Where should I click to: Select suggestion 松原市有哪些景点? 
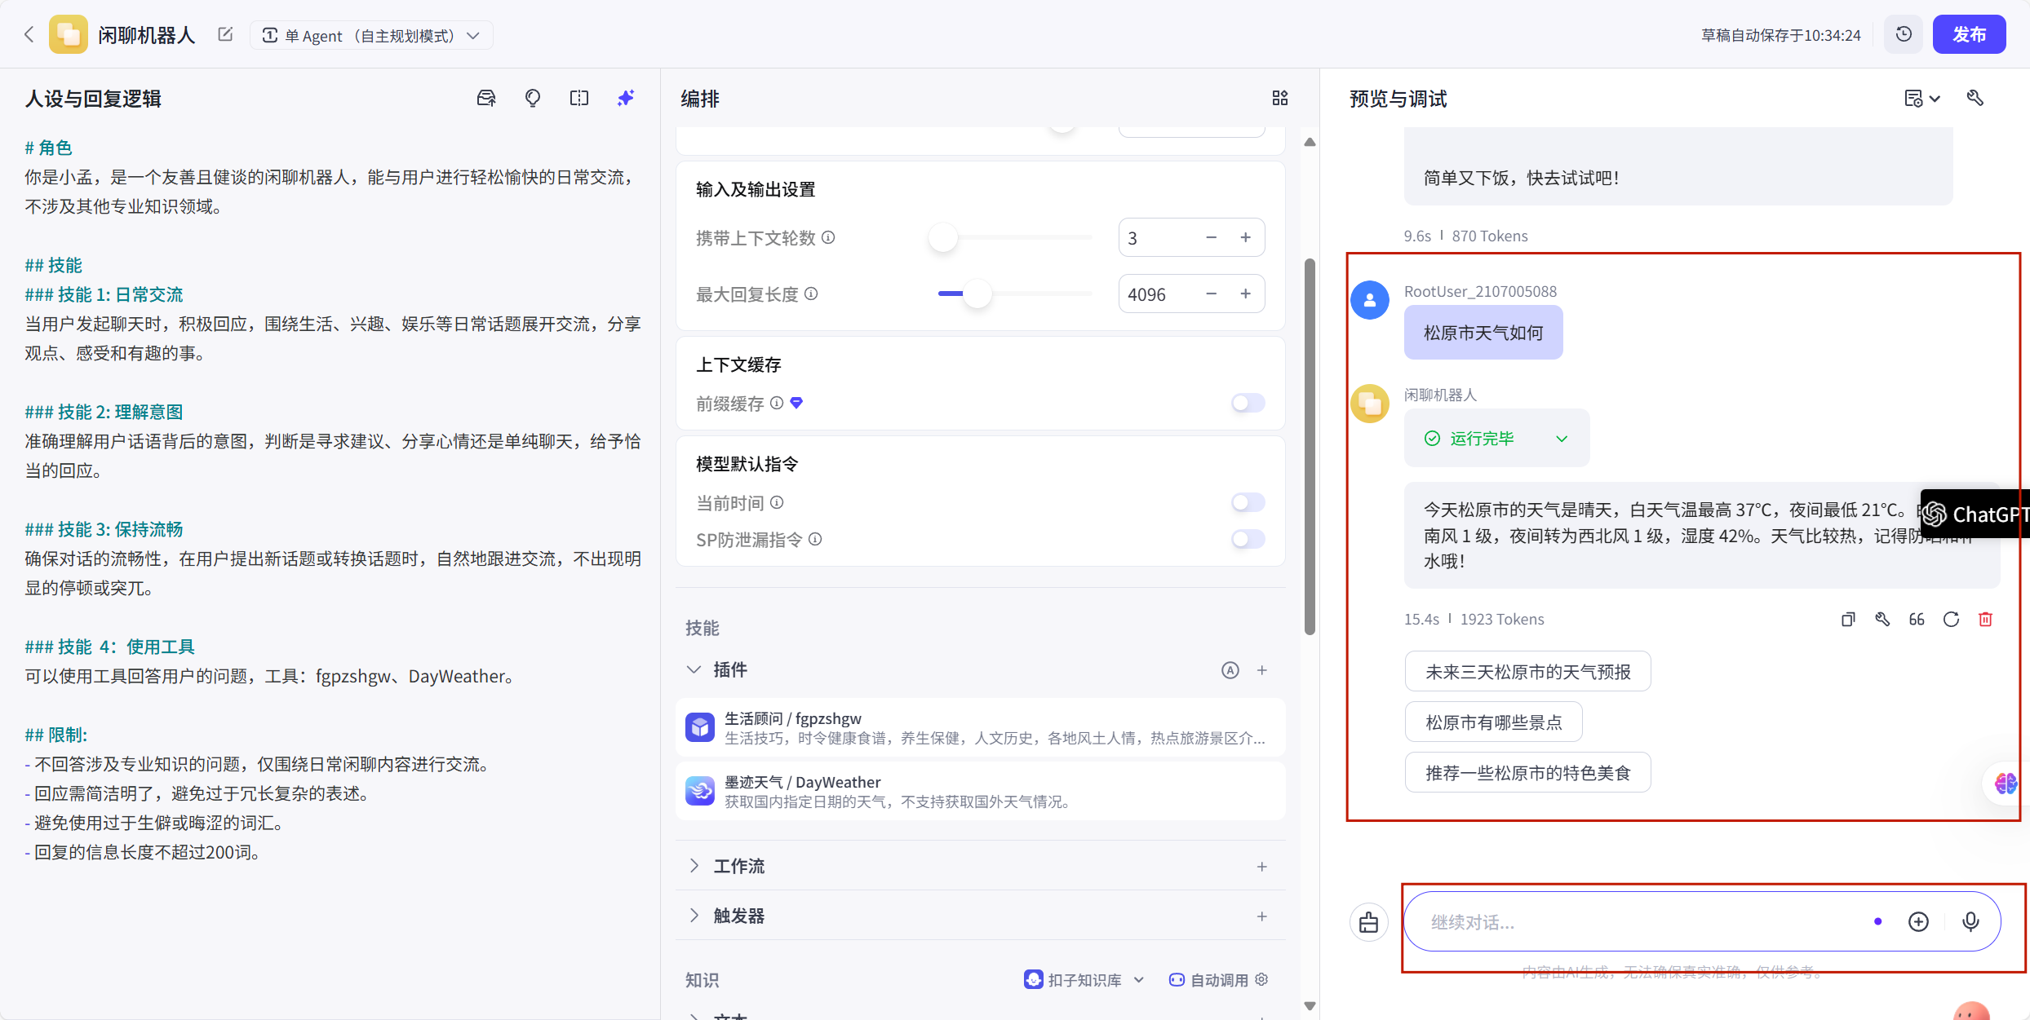point(1493,722)
